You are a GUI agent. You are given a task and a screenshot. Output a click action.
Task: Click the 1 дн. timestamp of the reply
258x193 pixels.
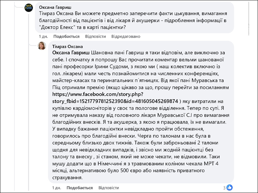57,188
